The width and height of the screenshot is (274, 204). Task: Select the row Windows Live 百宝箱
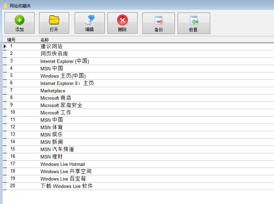tap(138, 179)
